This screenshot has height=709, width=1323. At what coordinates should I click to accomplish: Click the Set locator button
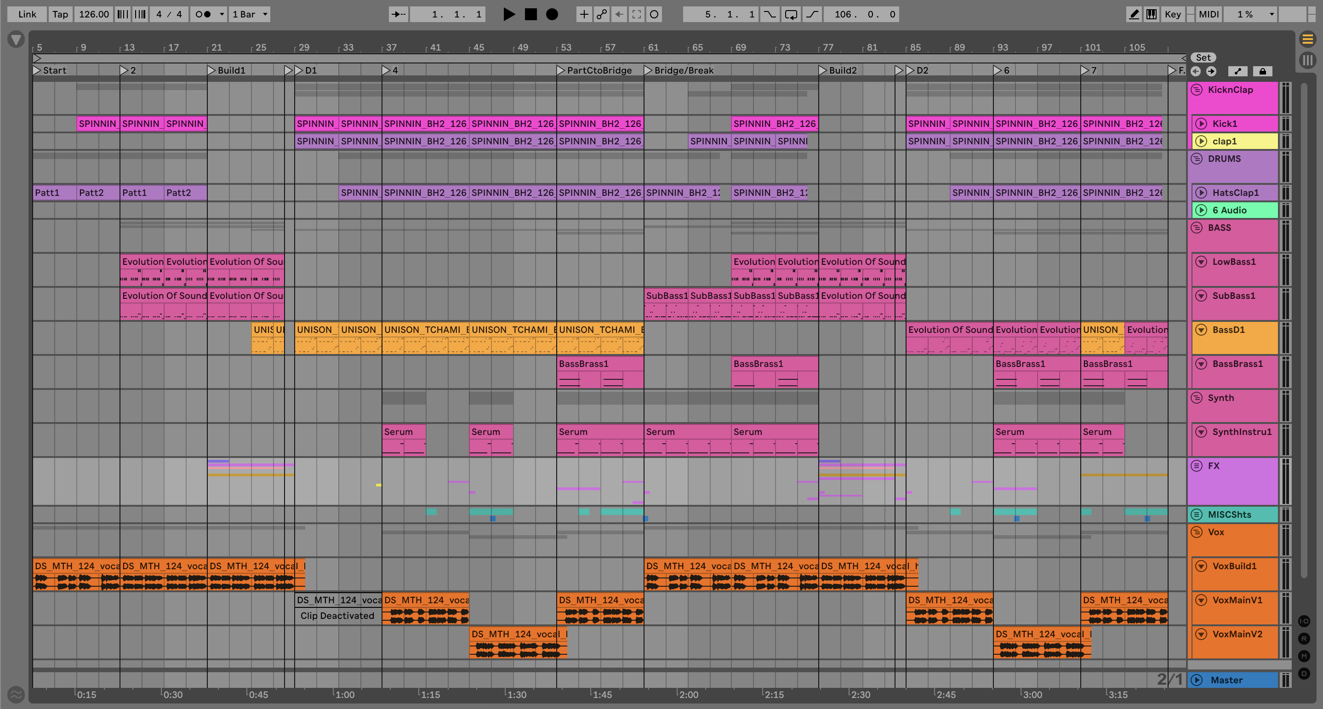click(x=1203, y=57)
